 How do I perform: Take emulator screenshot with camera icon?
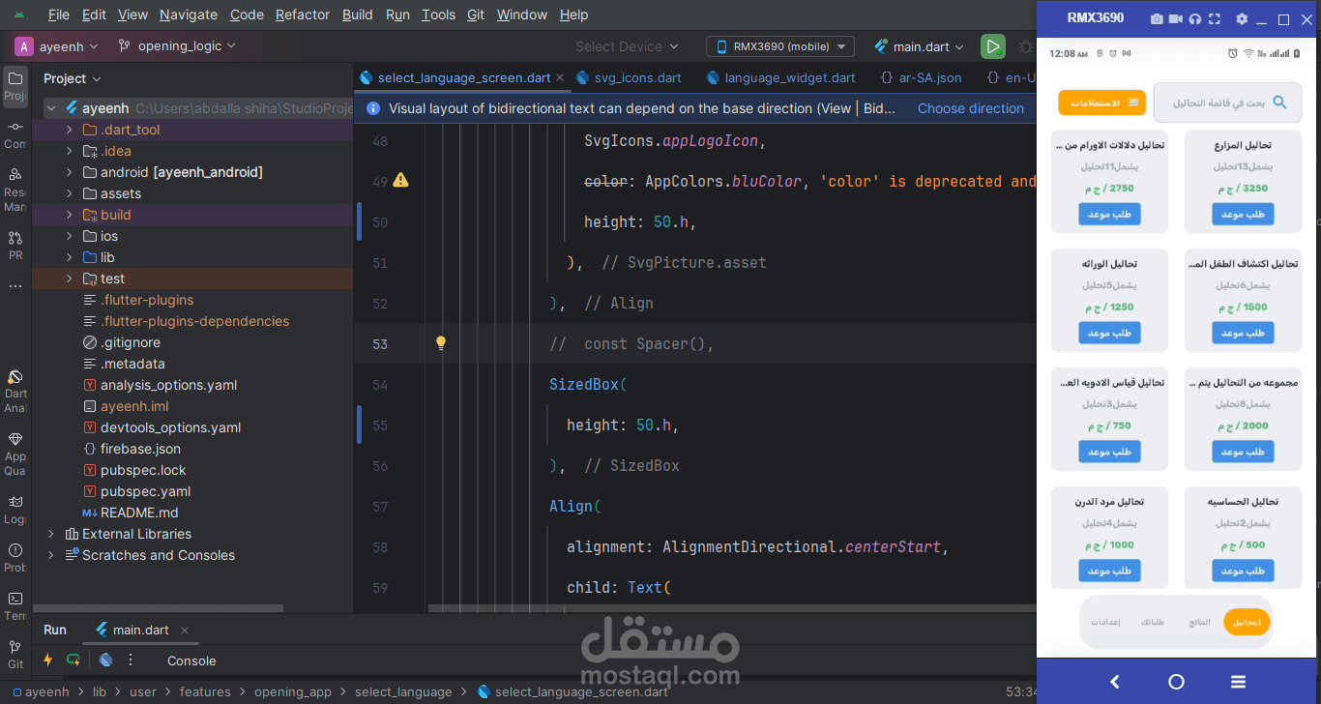1157,18
